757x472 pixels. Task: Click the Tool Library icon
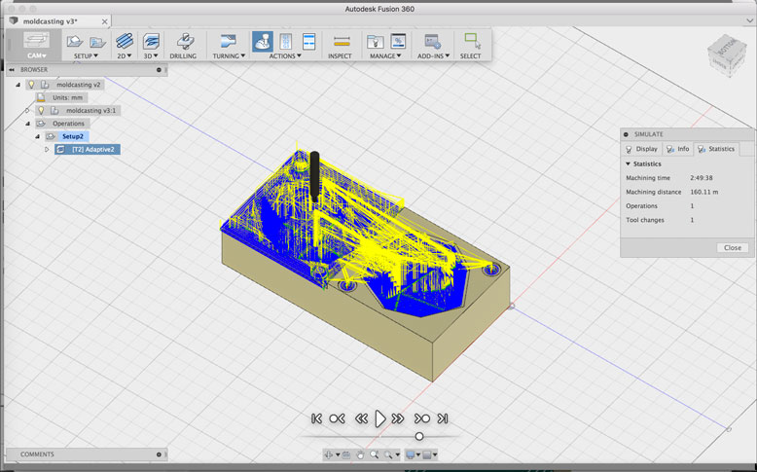[376, 42]
